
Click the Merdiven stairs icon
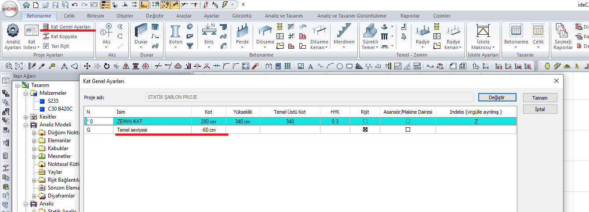tap(344, 32)
